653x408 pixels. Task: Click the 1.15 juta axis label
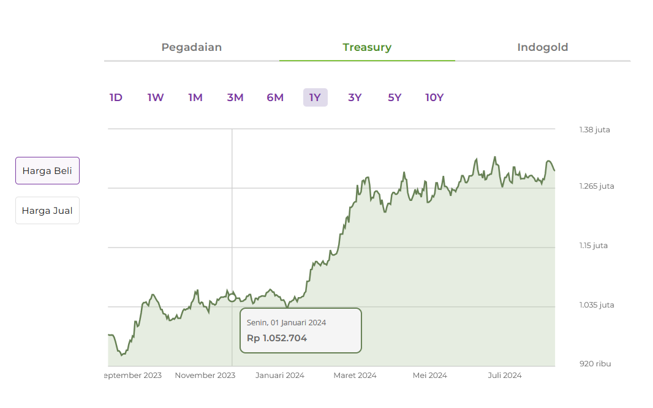click(x=593, y=246)
